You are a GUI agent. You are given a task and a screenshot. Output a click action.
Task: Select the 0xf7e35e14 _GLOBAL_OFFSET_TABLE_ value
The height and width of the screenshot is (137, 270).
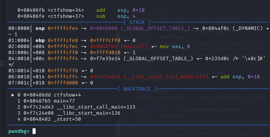142,59
